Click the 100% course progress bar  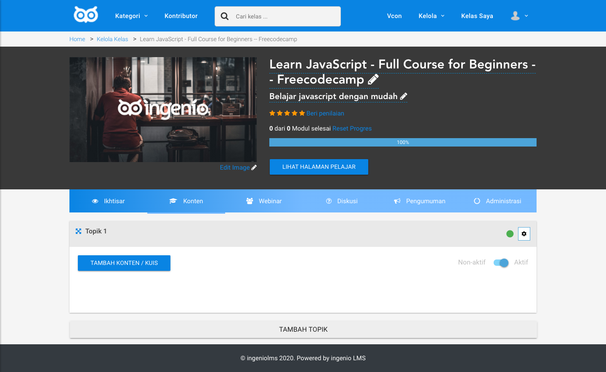[403, 142]
